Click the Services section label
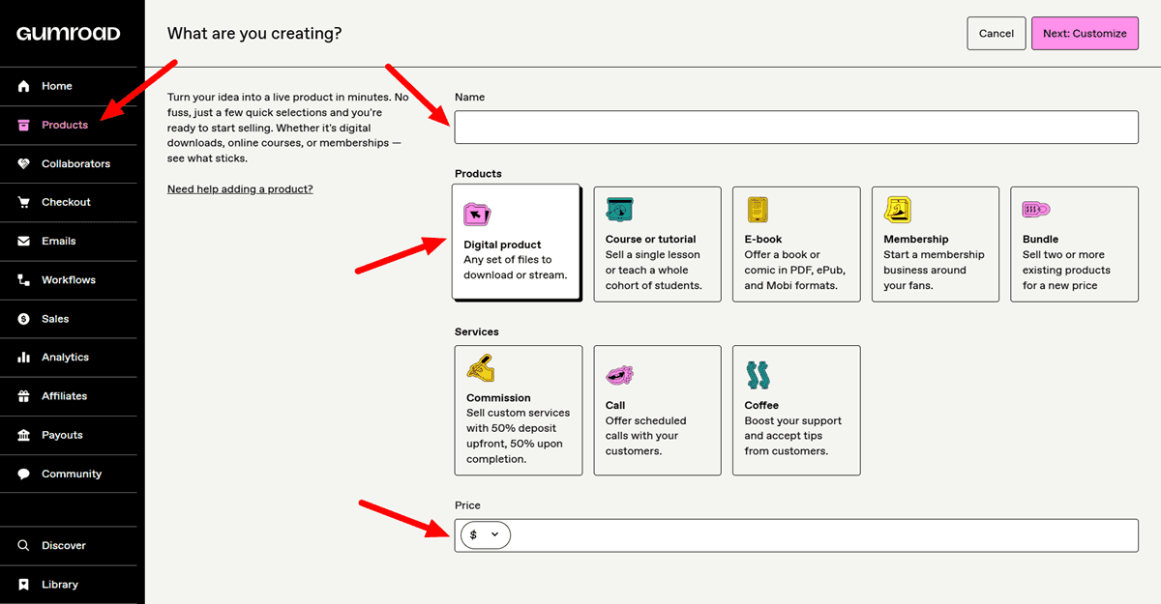Viewport: 1161px width, 604px height. point(477,331)
